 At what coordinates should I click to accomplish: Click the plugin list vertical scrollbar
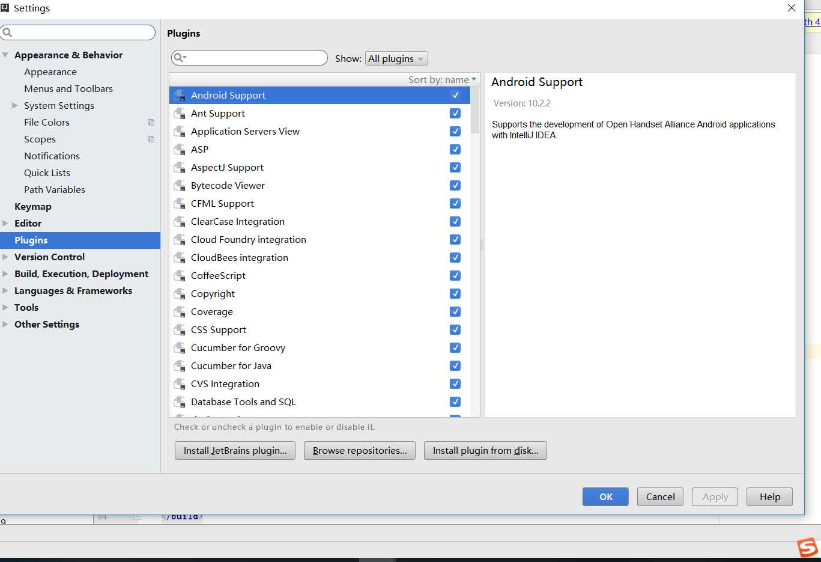[475, 109]
